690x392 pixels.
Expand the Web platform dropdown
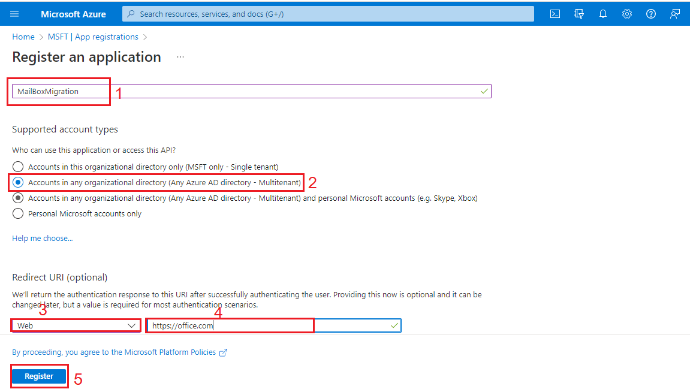(76, 325)
